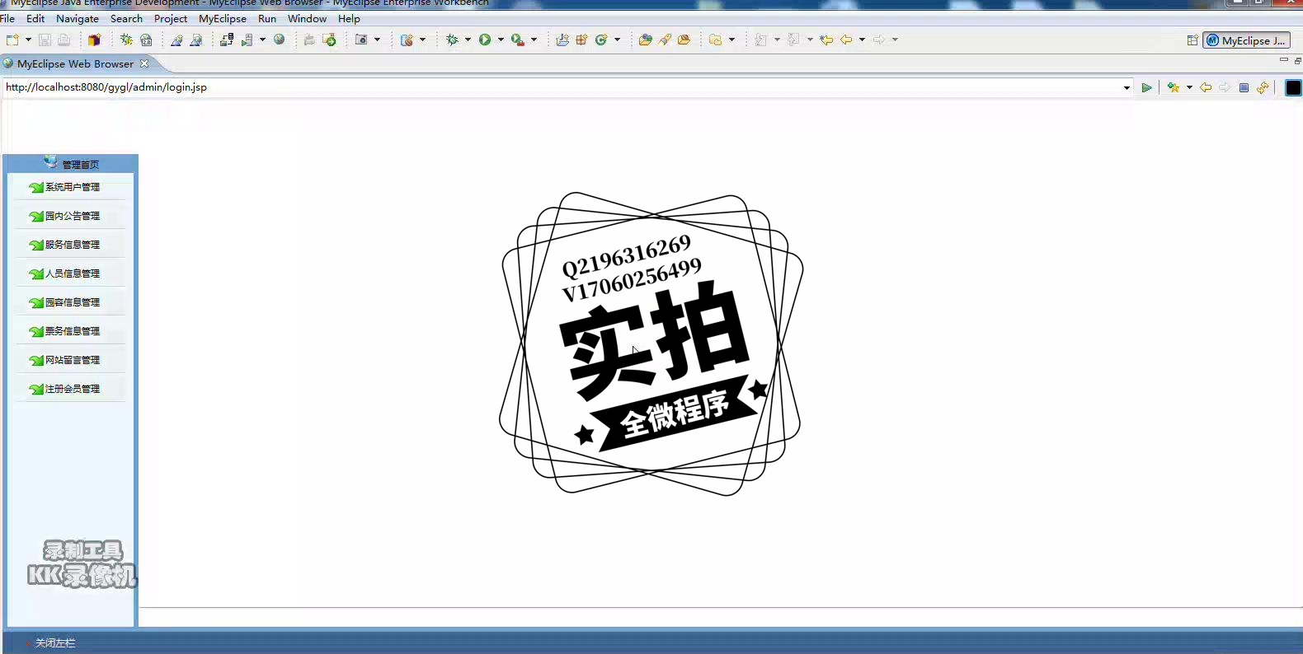Click the bug-with-star toolbar icon
The image size is (1303, 654).
[x=126, y=40]
